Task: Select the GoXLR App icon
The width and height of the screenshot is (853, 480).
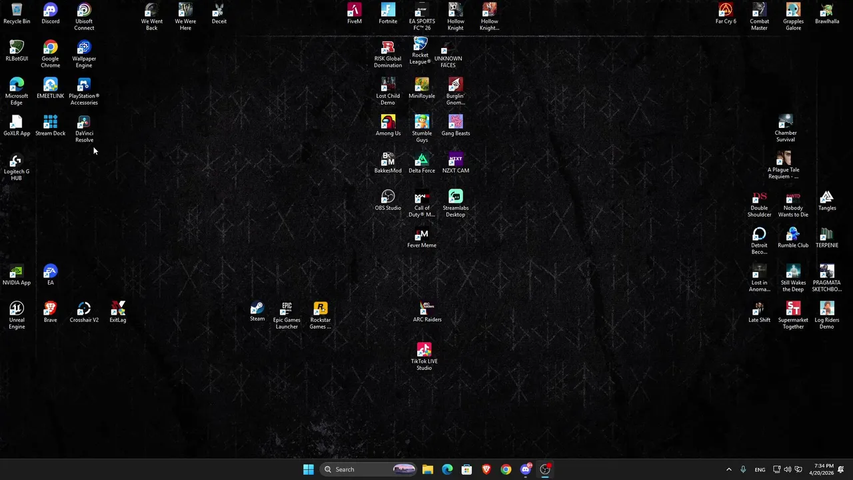Action: [x=17, y=125]
